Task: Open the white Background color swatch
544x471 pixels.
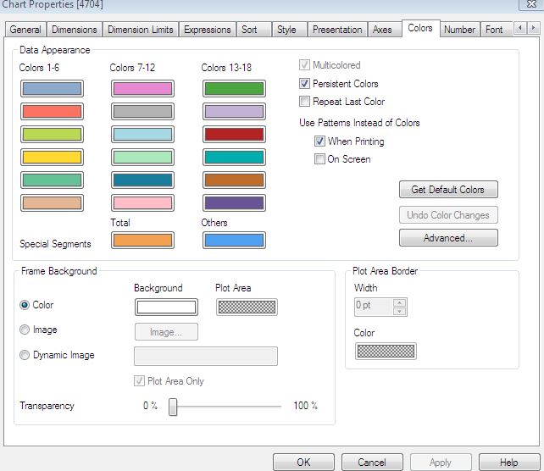Action: [166, 307]
